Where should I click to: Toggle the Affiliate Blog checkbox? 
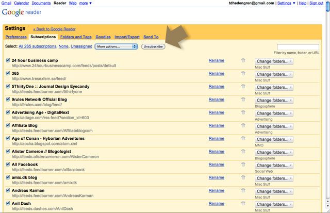coord(8,125)
